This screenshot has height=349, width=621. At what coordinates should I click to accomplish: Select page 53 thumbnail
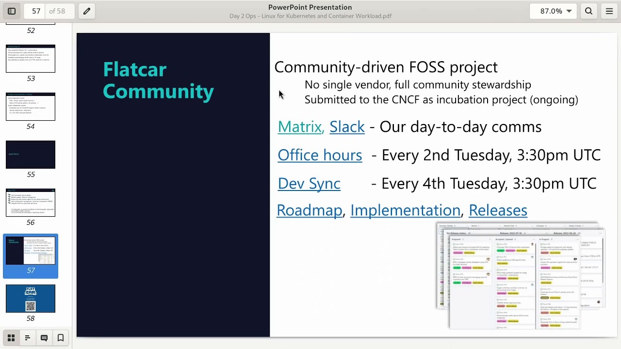click(x=31, y=59)
